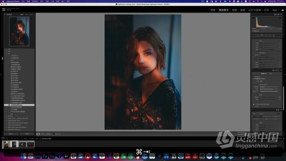Click the Upright 自动 (Auto) button
286x161 pixels.
266,117
